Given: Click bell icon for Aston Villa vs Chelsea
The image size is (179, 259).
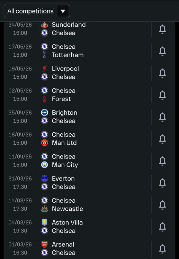Looking at the screenshot, I should tap(162, 227).
